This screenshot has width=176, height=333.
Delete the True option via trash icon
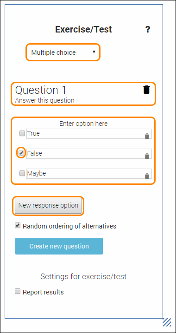click(x=147, y=136)
